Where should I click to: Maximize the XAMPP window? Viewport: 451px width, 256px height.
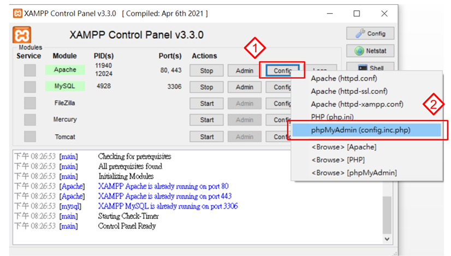(x=357, y=14)
